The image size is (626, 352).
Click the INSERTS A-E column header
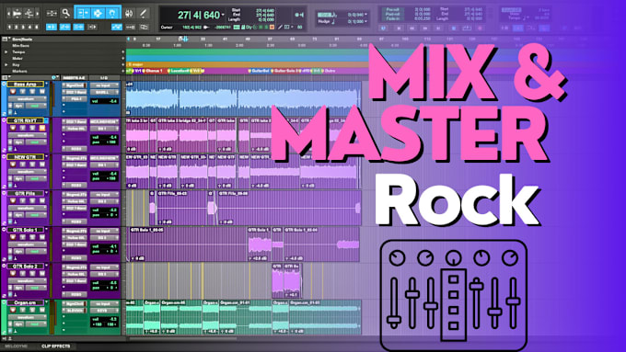[74, 78]
